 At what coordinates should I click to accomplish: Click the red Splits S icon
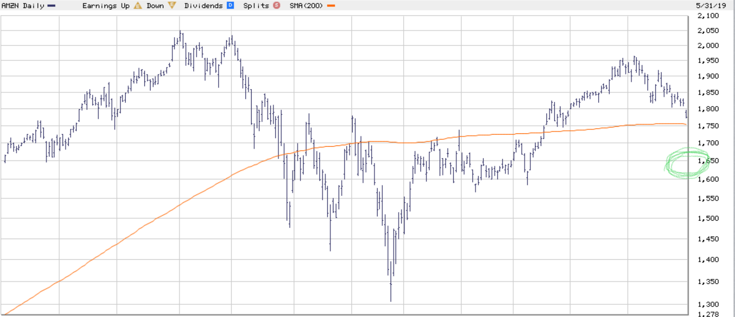tap(277, 5)
